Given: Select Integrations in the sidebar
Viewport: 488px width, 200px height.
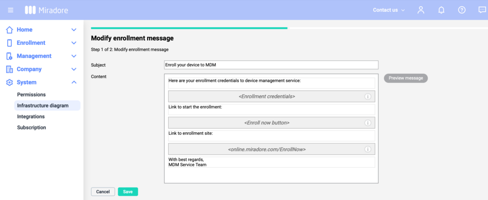Looking at the screenshot, I should coord(31,117).
